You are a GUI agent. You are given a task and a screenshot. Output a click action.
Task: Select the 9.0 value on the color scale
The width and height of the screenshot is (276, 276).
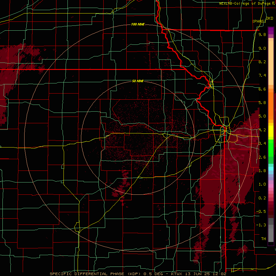pyautogui.click(x=262, y=48)
